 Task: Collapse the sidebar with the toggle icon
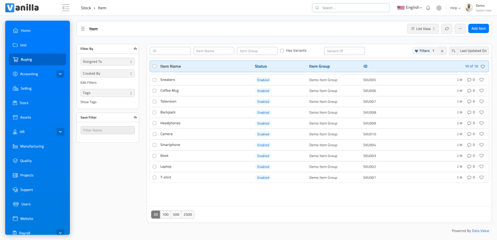pyautogui.click(x=66, y=8)
